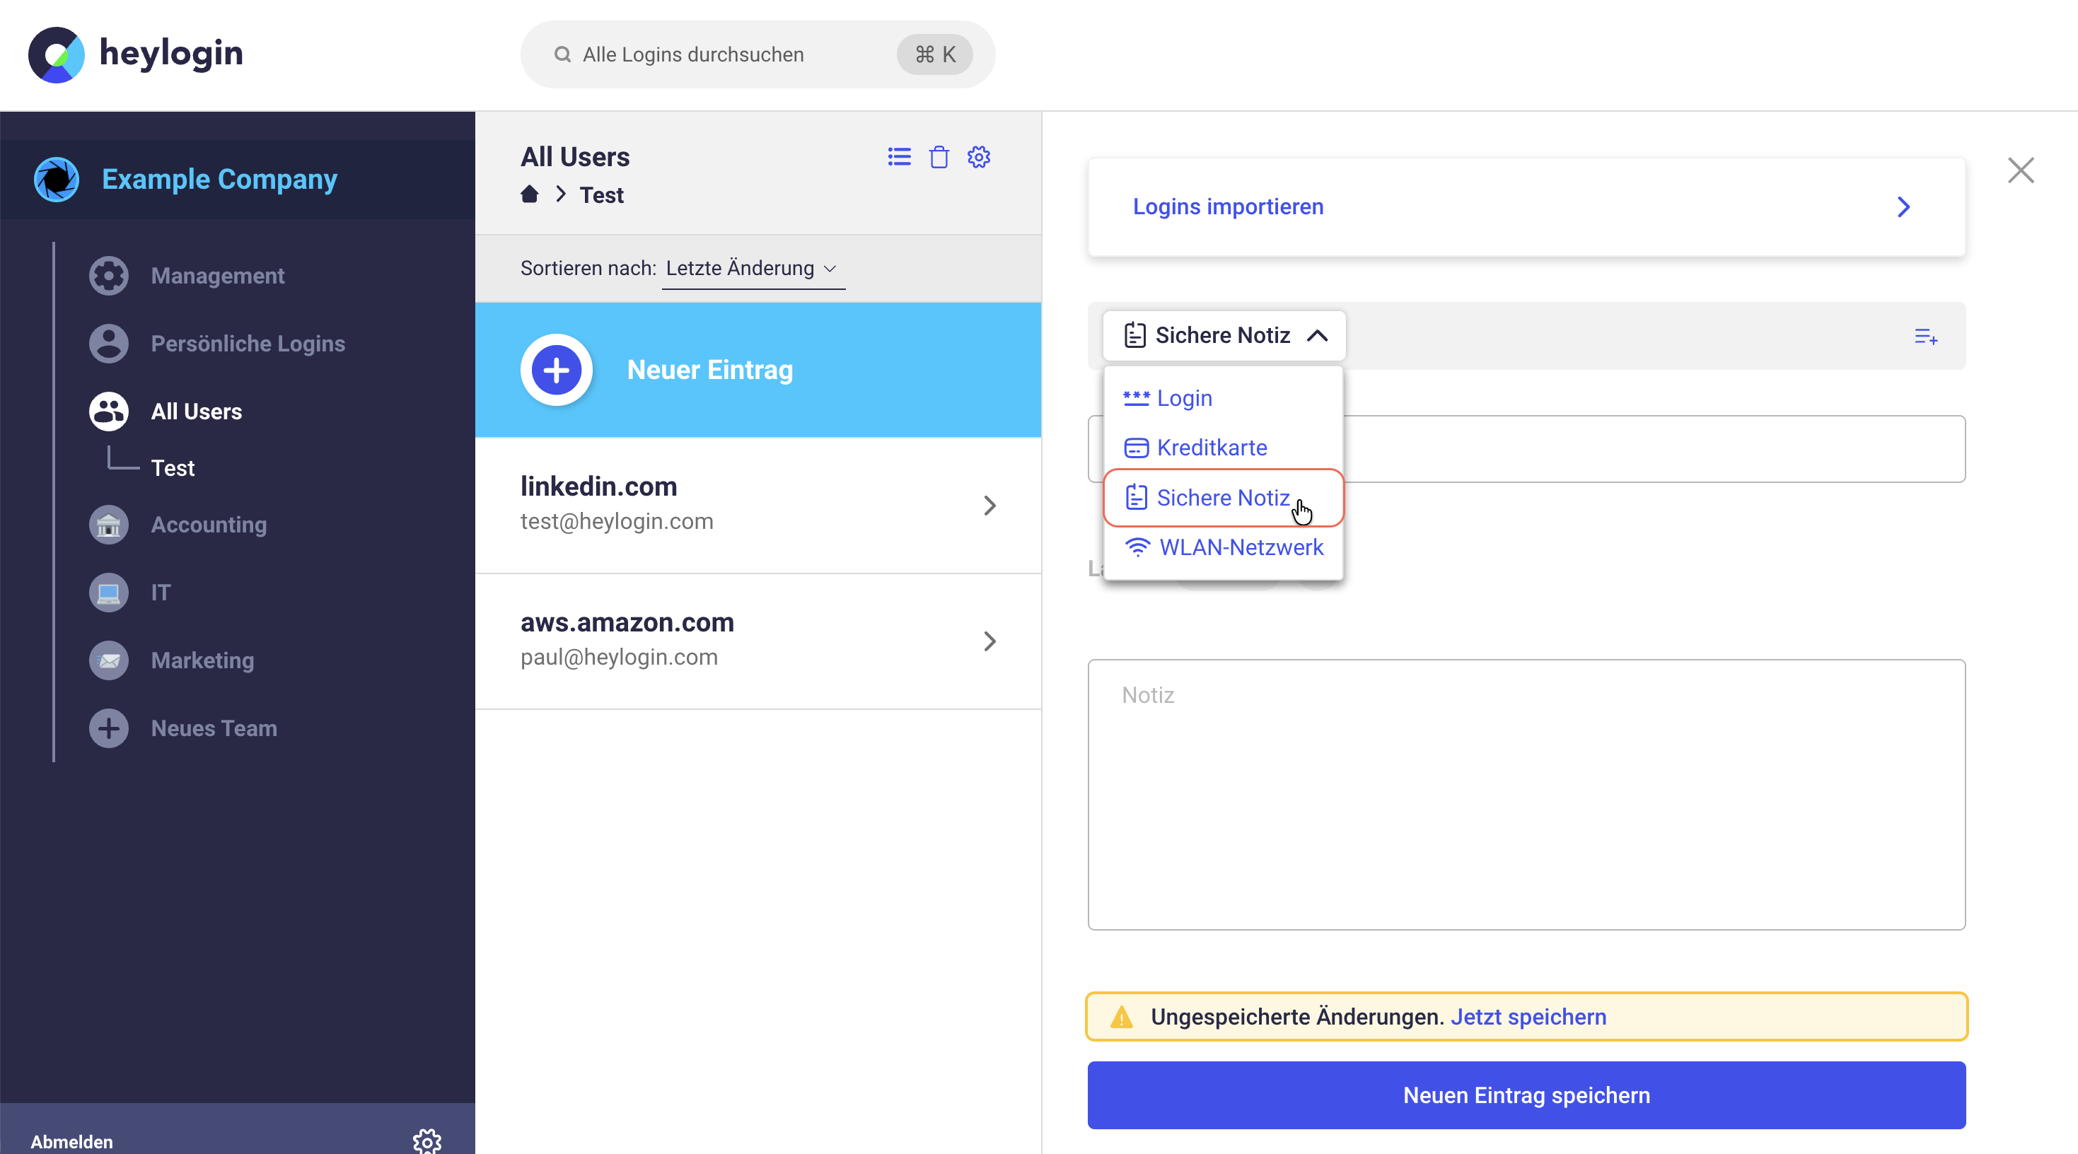Open the Management team

[x=217, y=276]
